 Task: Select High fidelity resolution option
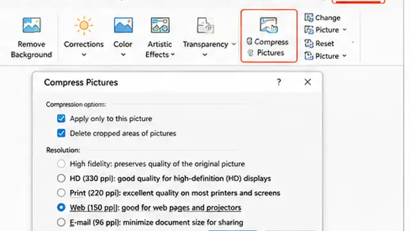(61, 164)
